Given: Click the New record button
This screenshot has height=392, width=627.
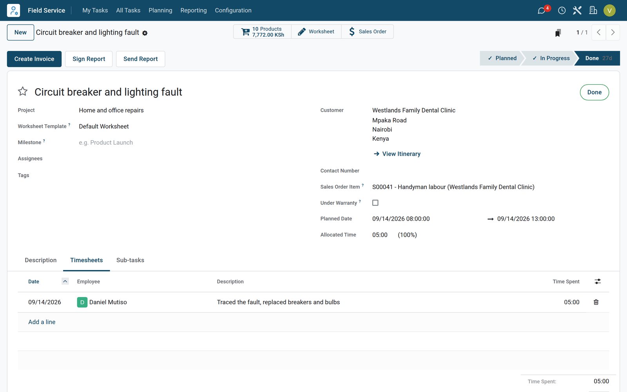Looking at the screenshot, I should (20, 33).
